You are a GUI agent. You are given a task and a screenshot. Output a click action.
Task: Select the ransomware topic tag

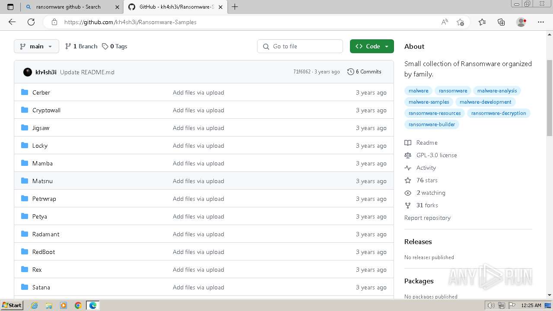pyautogui.click(x=453, y=91)
